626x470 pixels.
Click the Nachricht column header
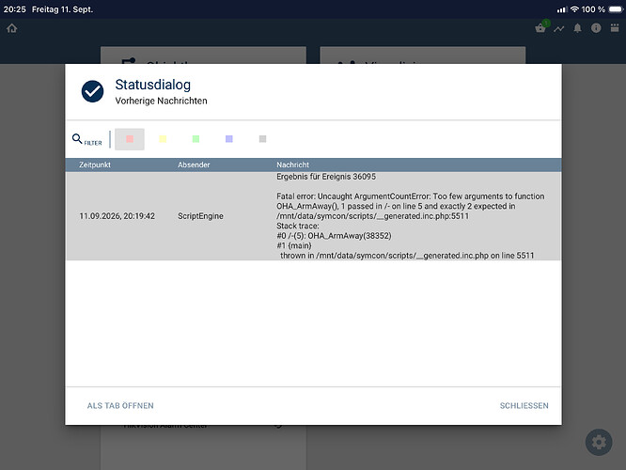tap(292, 164)
